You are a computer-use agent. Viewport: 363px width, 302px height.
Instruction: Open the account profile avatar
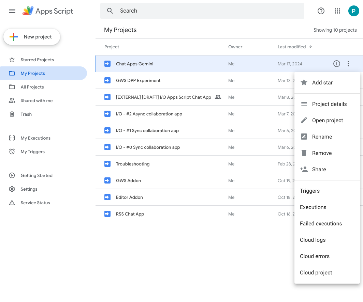click(x=353, y=11)
